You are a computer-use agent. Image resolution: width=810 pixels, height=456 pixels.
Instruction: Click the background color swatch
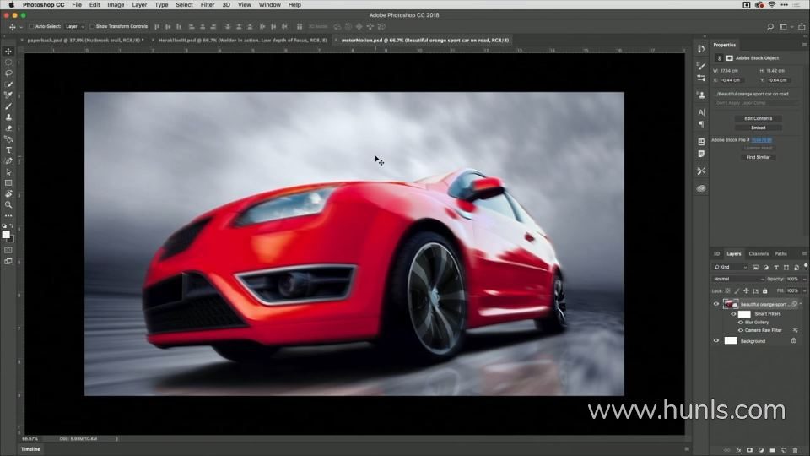[x=11, y=239]
